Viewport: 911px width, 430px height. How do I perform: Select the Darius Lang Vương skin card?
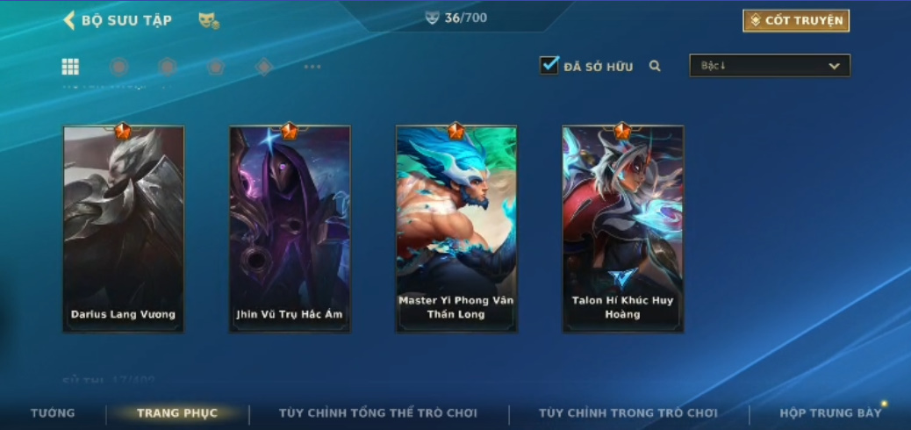coord(124,229)
